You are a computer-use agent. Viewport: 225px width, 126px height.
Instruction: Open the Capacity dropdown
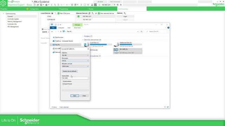point(75,55)
